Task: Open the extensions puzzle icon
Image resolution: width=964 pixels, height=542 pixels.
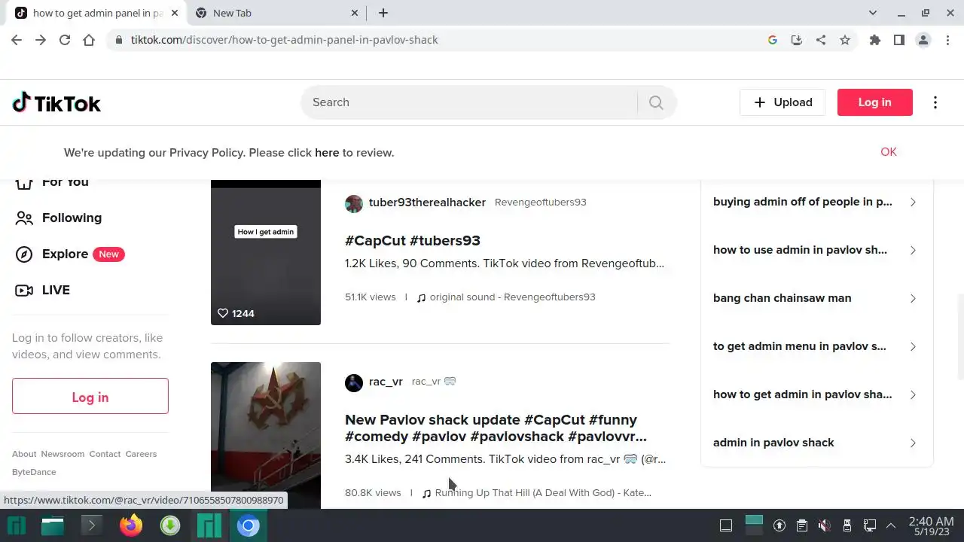Action: coord(875,40)
